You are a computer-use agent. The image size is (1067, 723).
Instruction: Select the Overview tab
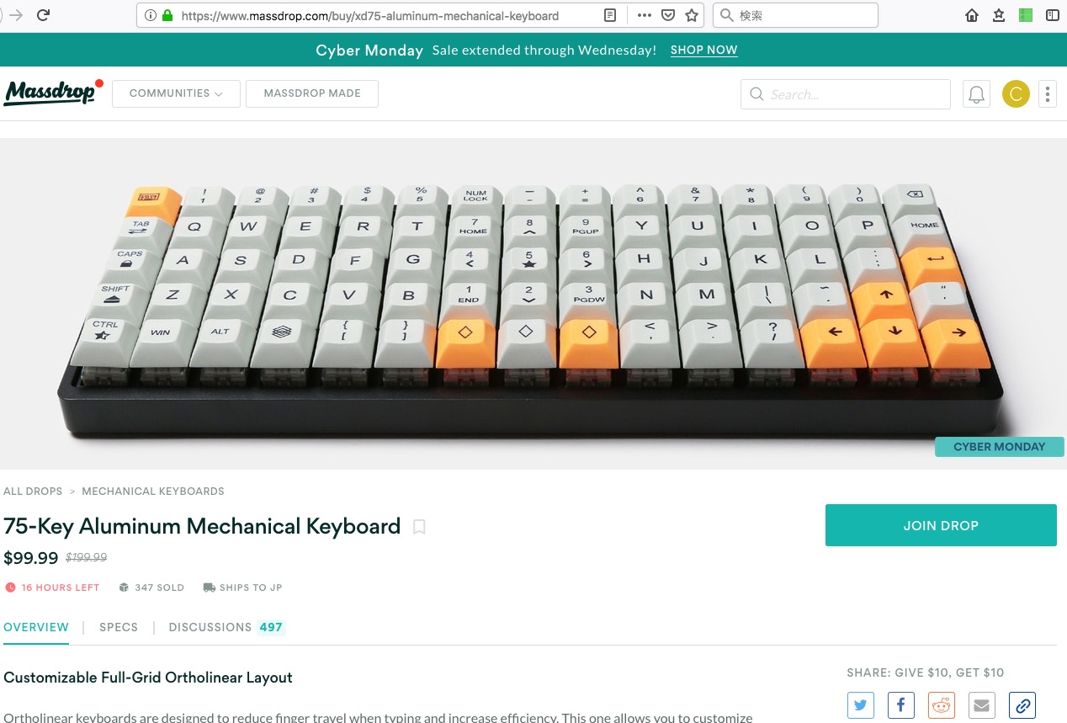pos(36,627)
